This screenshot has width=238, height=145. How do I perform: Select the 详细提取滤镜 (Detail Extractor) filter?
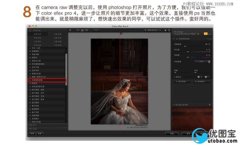pyautogui.click(x=47, y=80)
